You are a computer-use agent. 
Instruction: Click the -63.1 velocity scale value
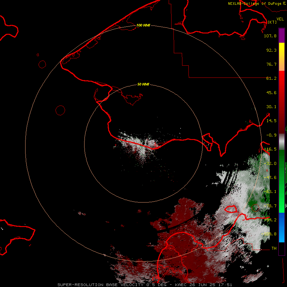pos(270,192)
